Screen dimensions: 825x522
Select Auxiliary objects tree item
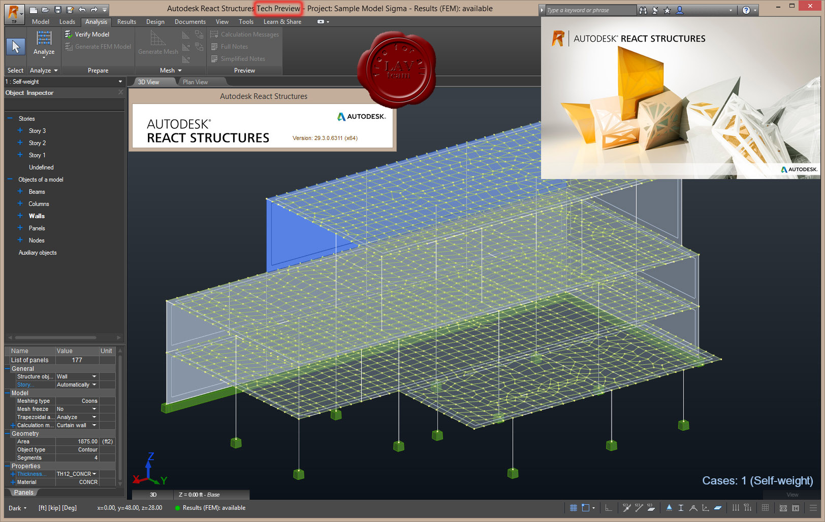pos(38,252)
